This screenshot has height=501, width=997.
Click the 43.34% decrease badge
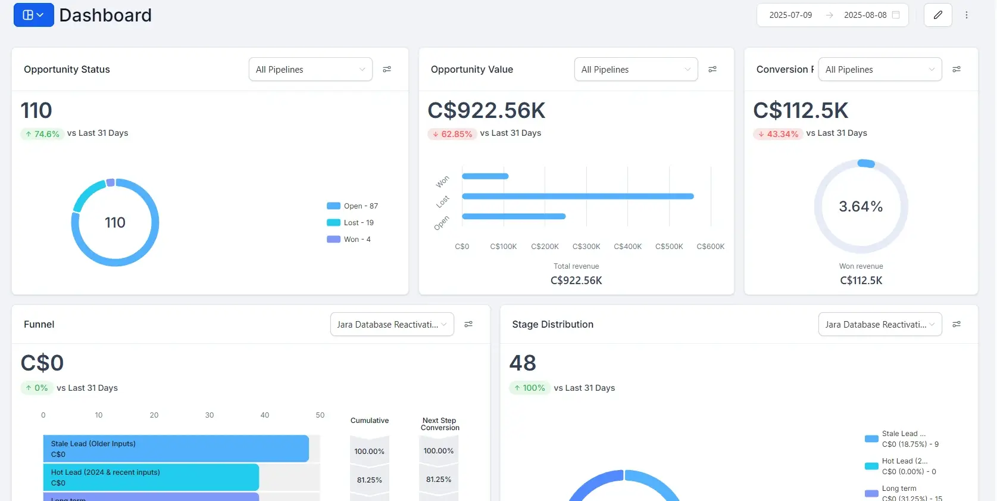click(778, 134)
